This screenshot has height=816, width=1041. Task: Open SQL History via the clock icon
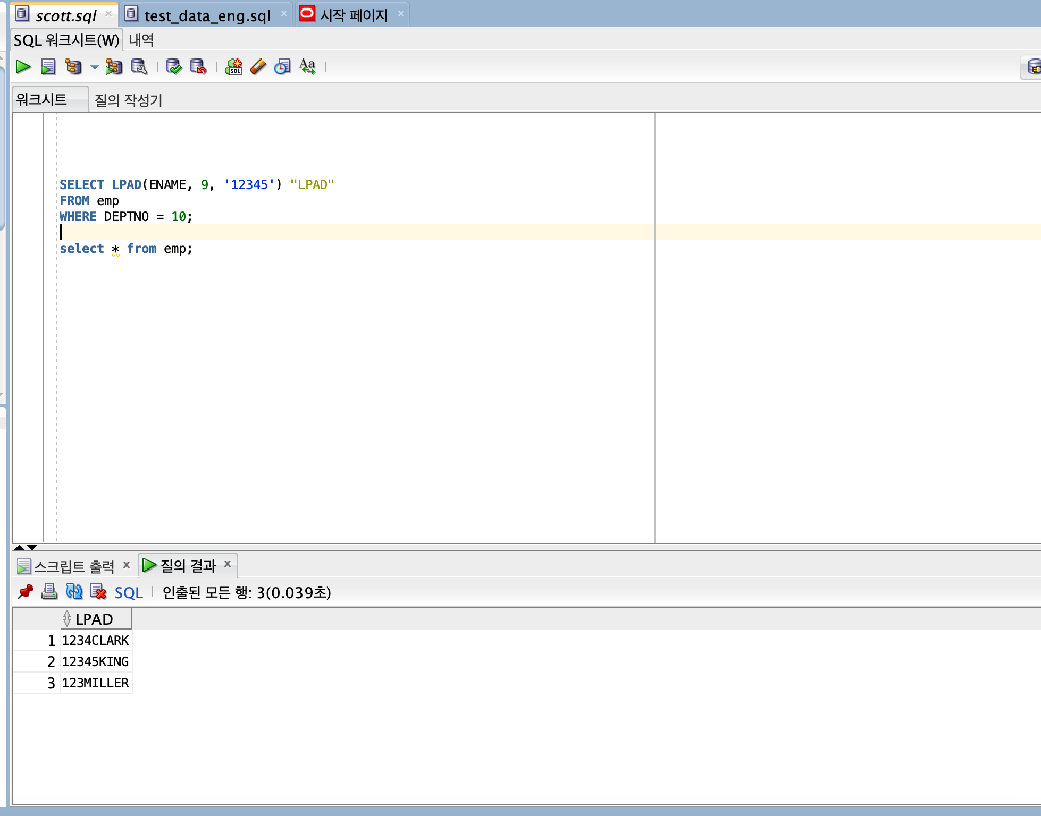click(x=282, y=67)
